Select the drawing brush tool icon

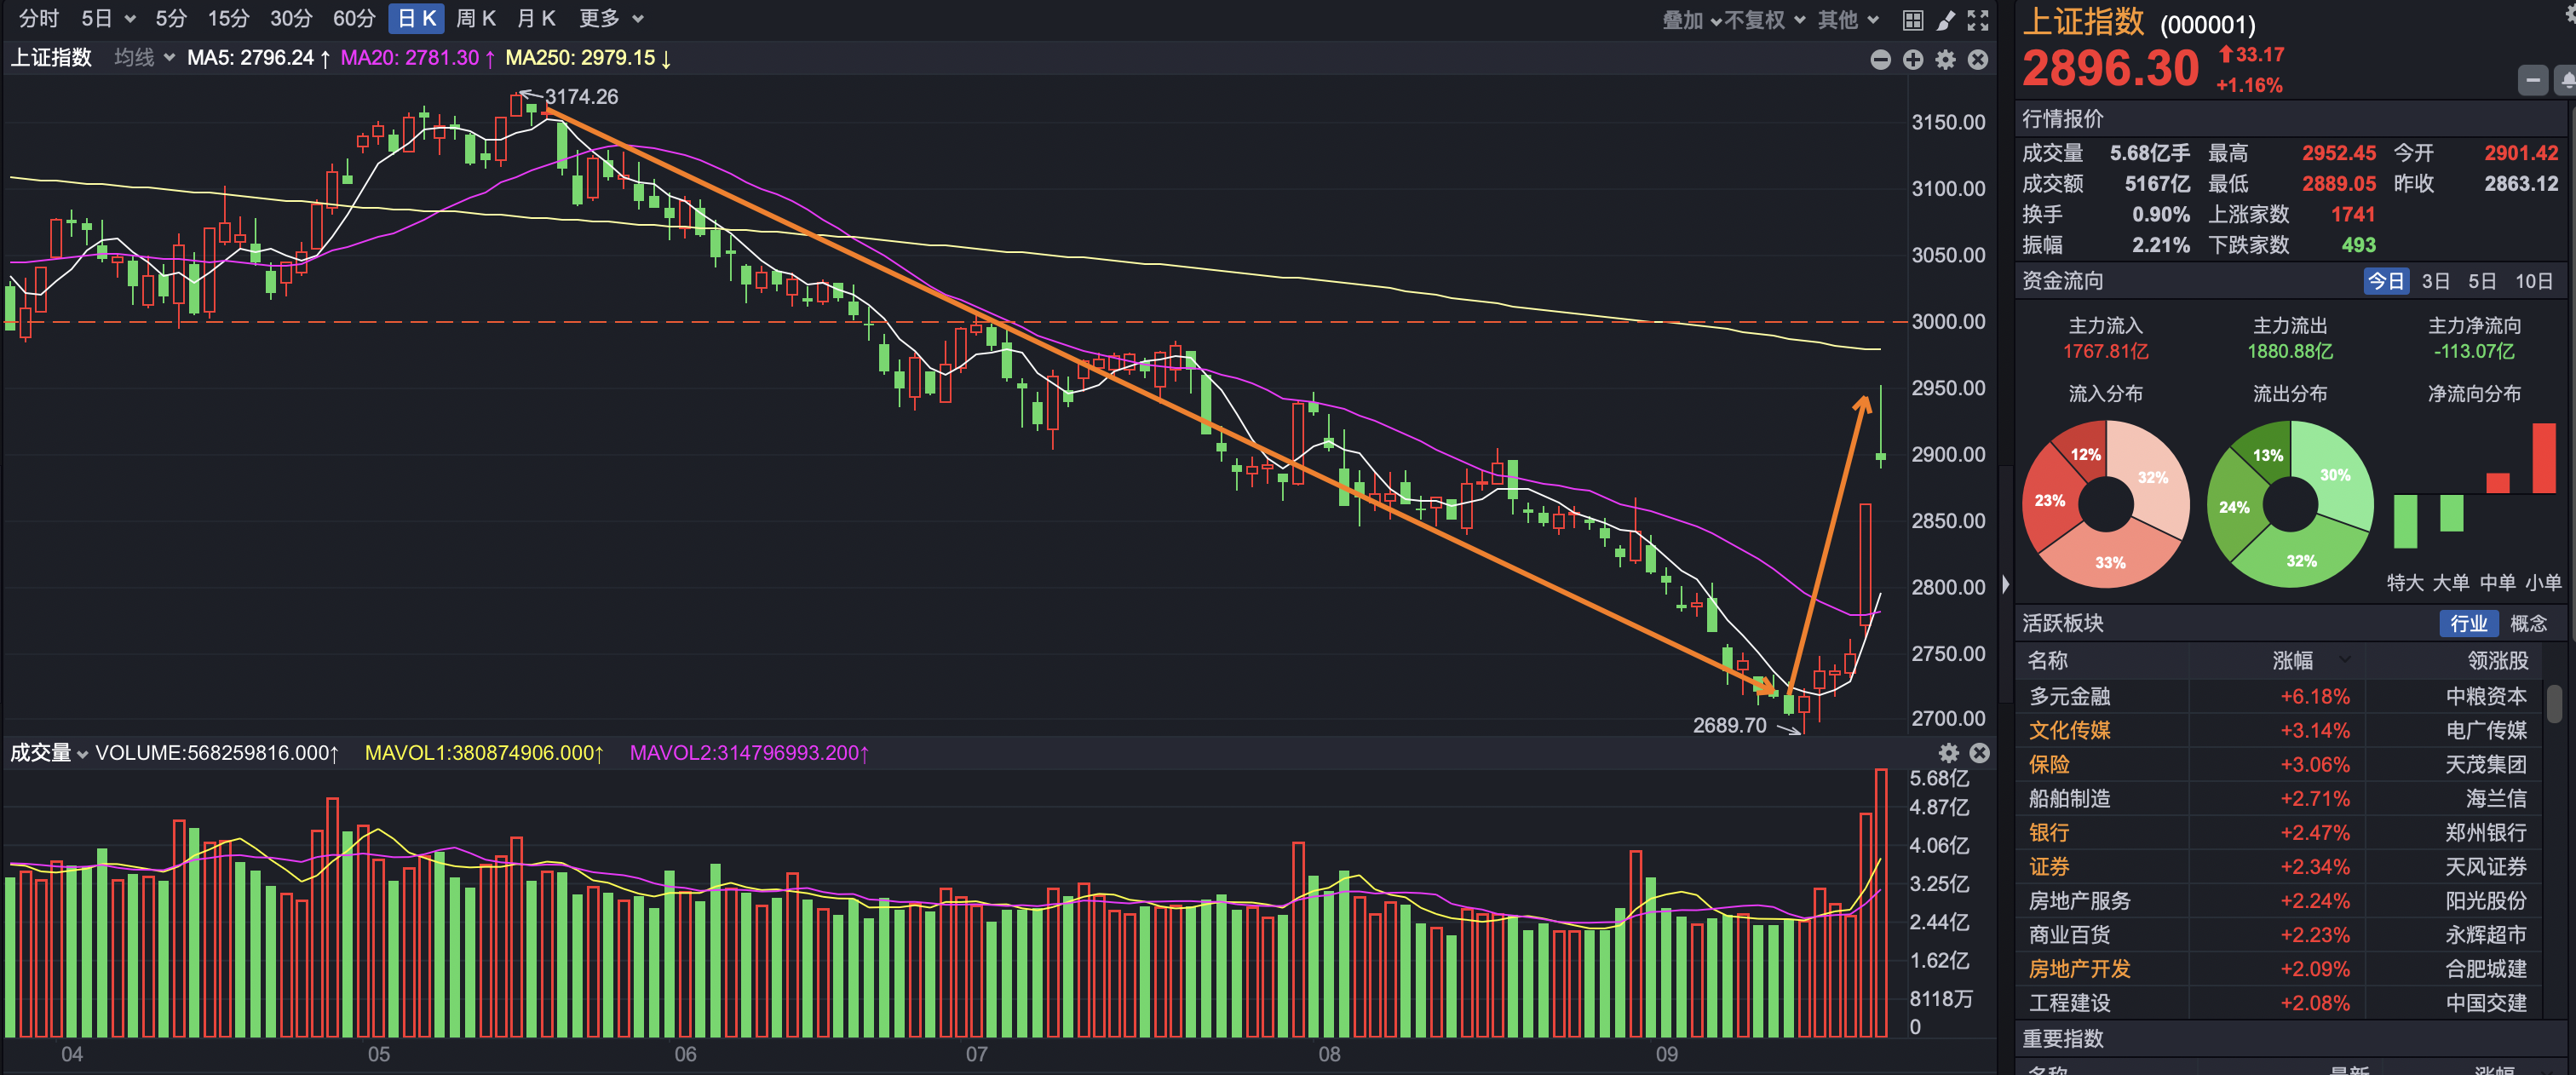click(x=1945, y=20)
